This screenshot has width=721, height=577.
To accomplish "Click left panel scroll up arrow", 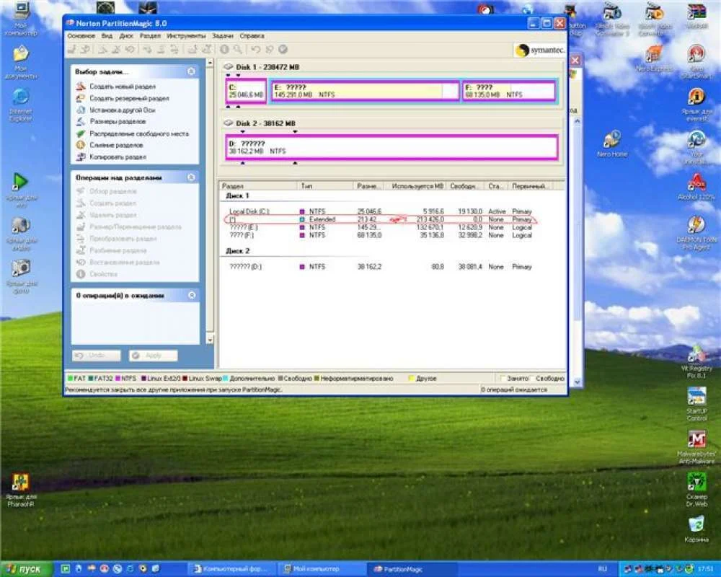I will pos(210,63).
